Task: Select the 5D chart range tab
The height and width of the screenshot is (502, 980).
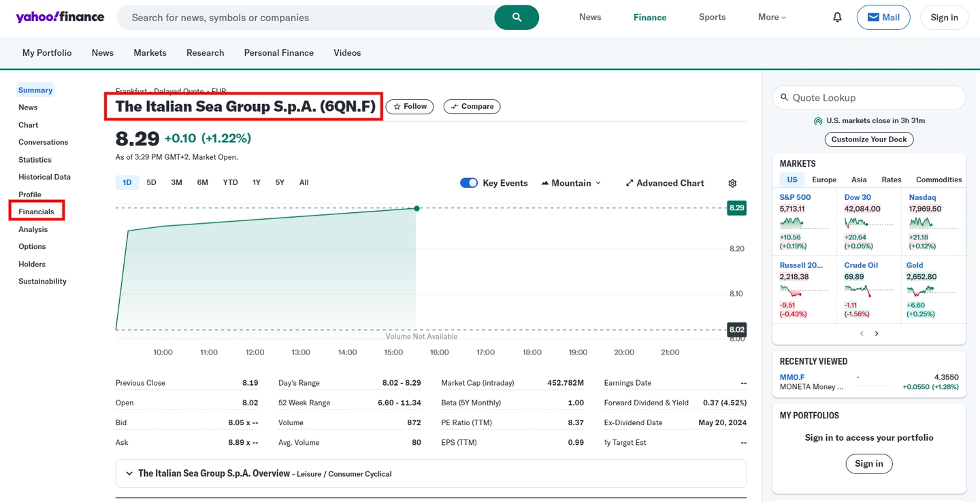Action: coord(151,182)
